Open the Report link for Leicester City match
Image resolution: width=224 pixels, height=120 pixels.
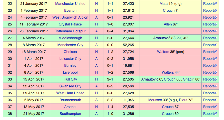[x=209, y=59]
